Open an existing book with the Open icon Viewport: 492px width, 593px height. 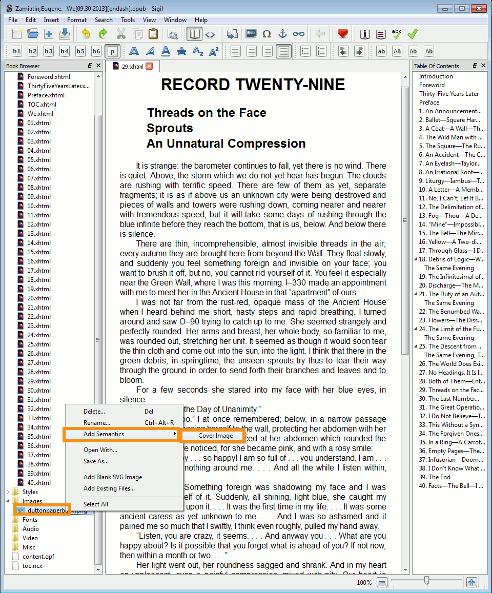tap(32, 34)
